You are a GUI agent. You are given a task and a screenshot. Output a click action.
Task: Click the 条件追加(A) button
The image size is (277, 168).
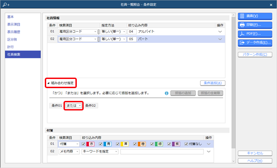click(213, 83)
